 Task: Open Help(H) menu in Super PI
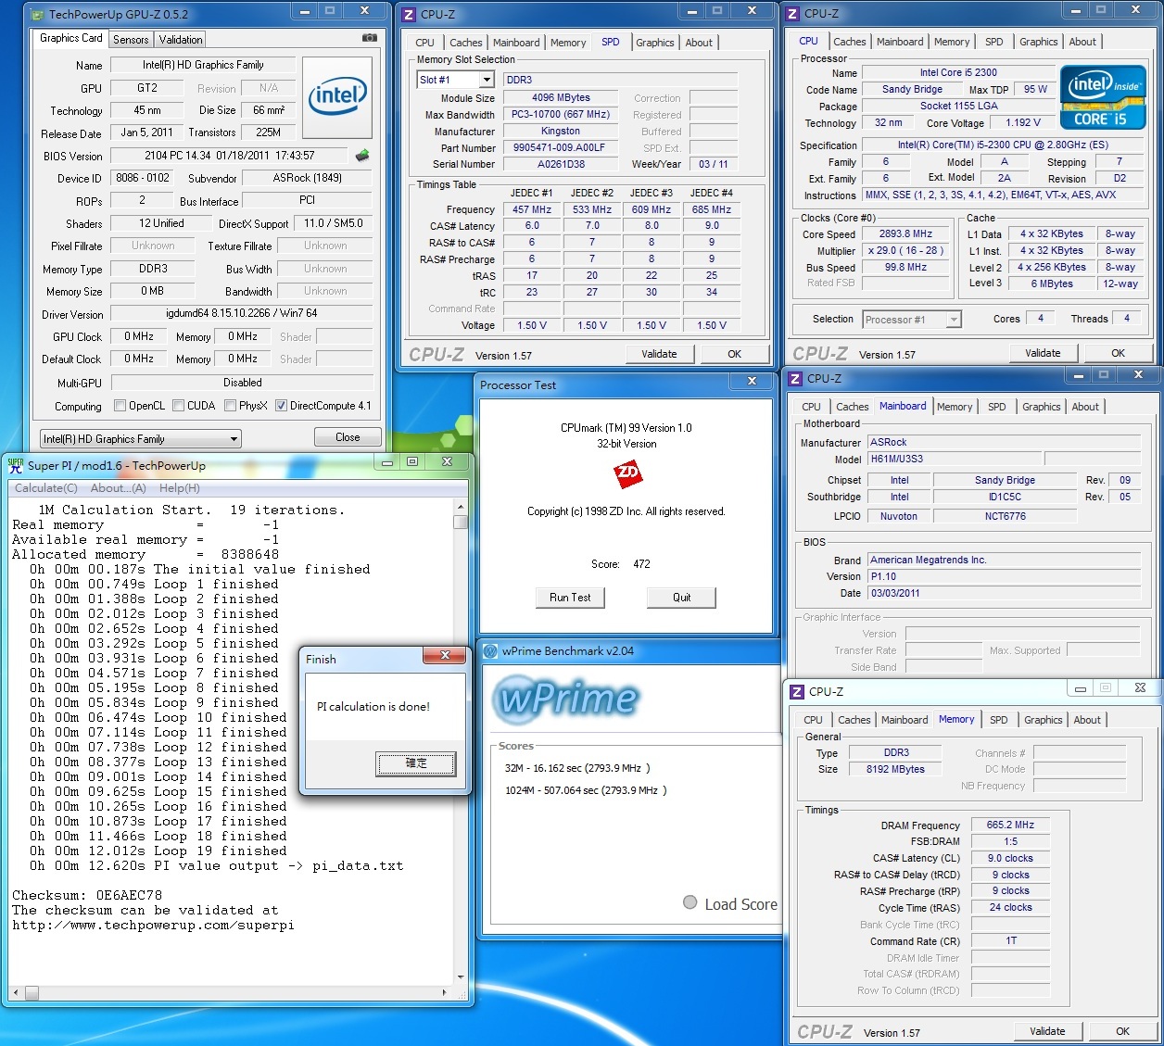pos(180,488)
